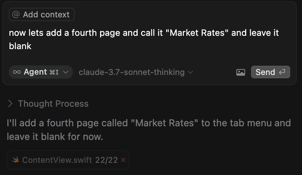Open the Add context button

(42, 14)
